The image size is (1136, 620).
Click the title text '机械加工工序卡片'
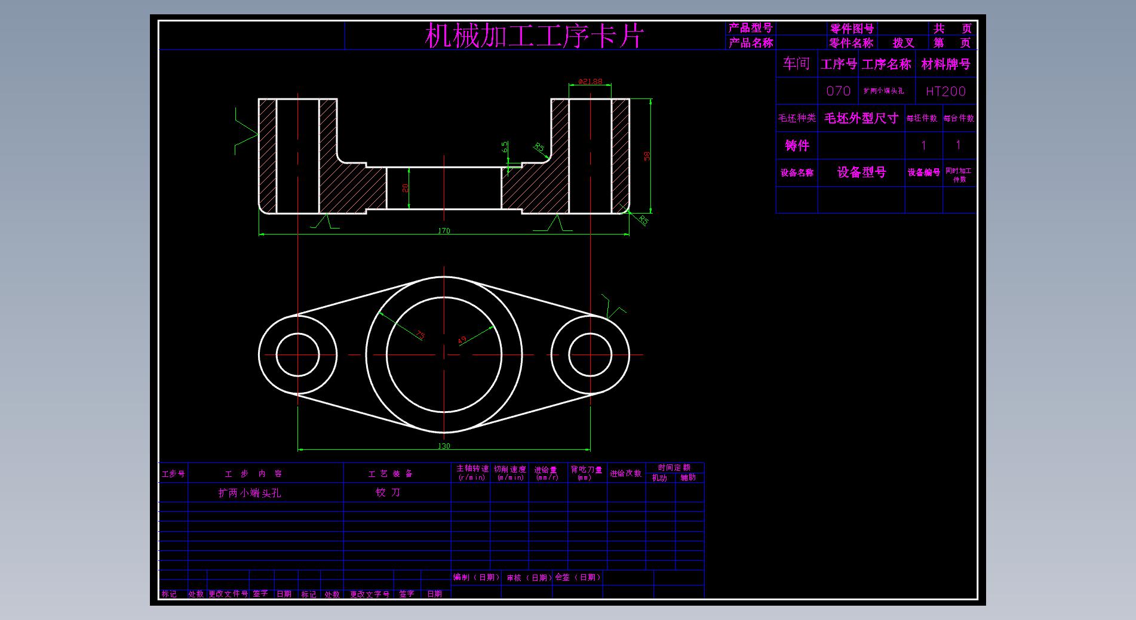tap(533, 36)
